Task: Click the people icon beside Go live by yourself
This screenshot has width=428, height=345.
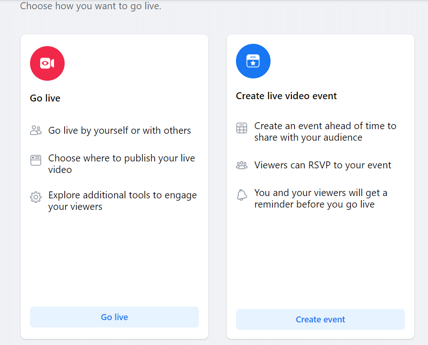Action: pos(36,131)
